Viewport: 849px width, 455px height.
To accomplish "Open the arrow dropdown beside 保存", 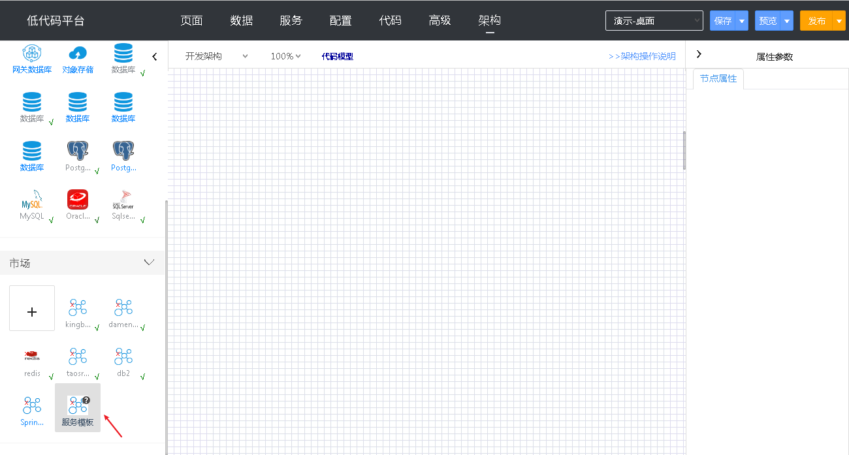I will tap(742, 21).
